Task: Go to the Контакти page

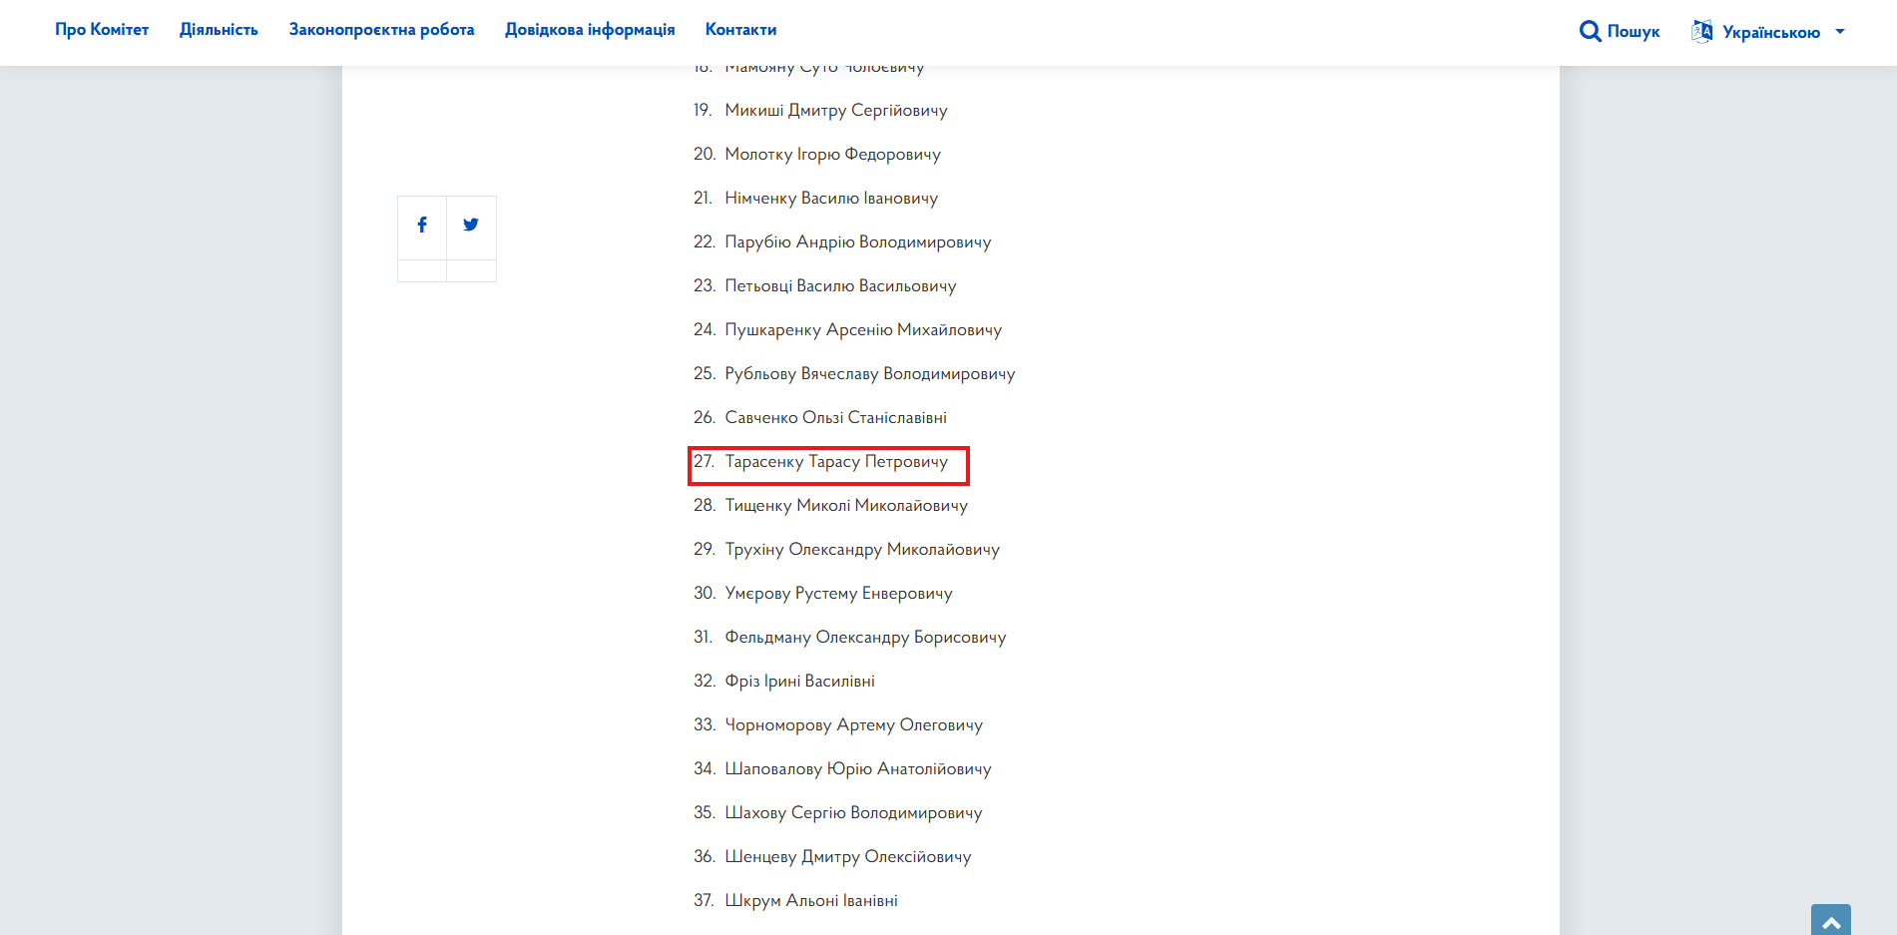Action: coord(740,30)
